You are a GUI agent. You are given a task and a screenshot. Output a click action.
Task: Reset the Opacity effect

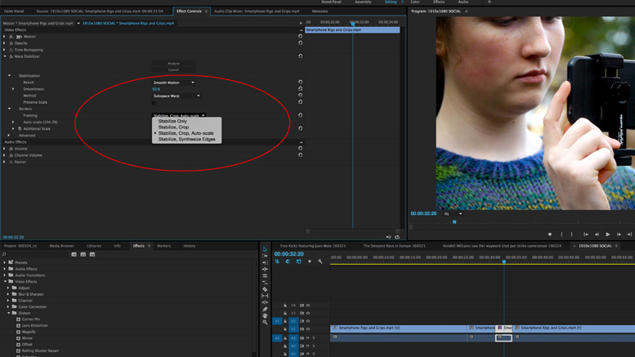pyautogui.click(x=300, y=42)
